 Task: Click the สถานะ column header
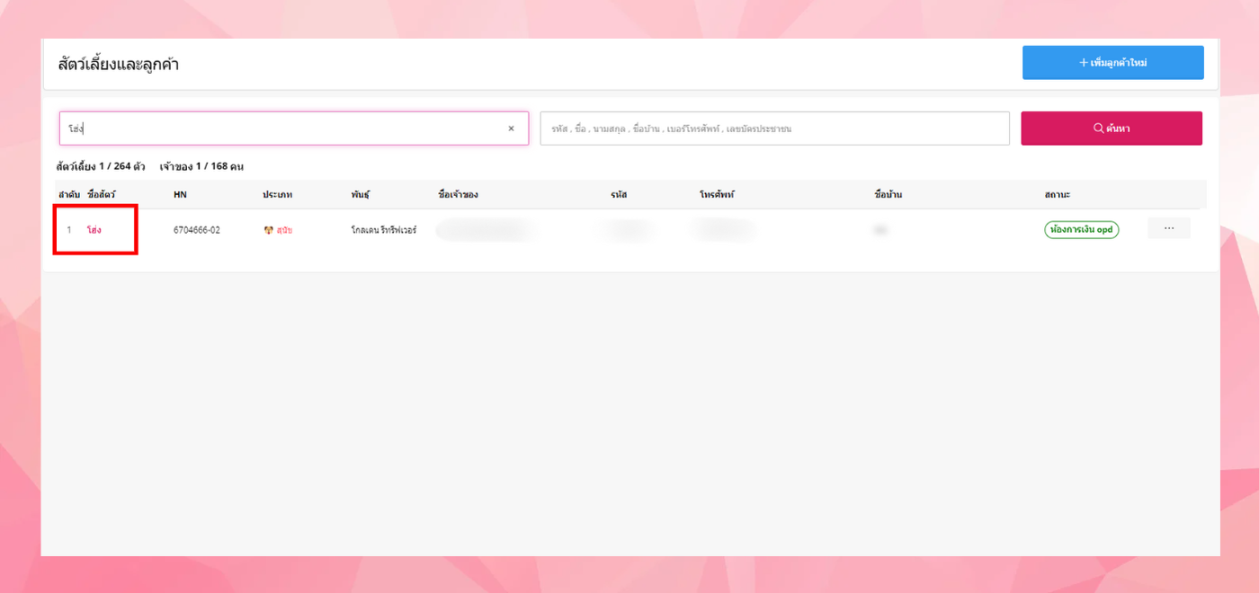pyautogui.click(x=1058, y=195)
